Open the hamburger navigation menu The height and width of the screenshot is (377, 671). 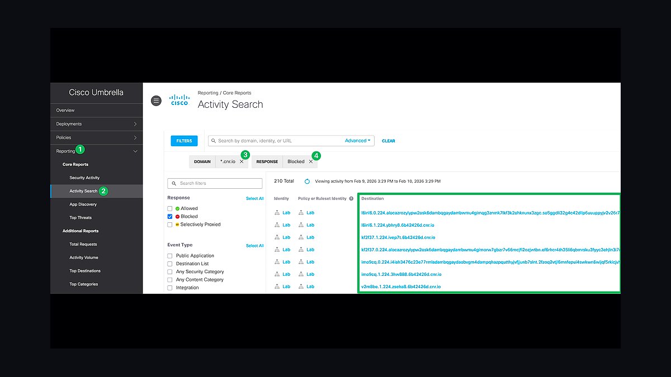tap(157, 101)
